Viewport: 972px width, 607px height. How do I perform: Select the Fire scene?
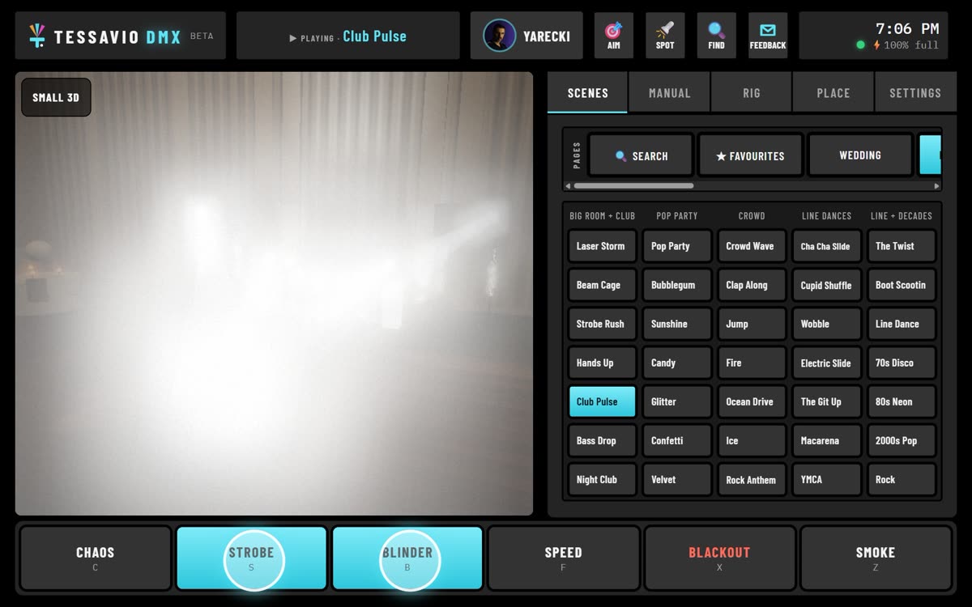[x=752, y=363]
